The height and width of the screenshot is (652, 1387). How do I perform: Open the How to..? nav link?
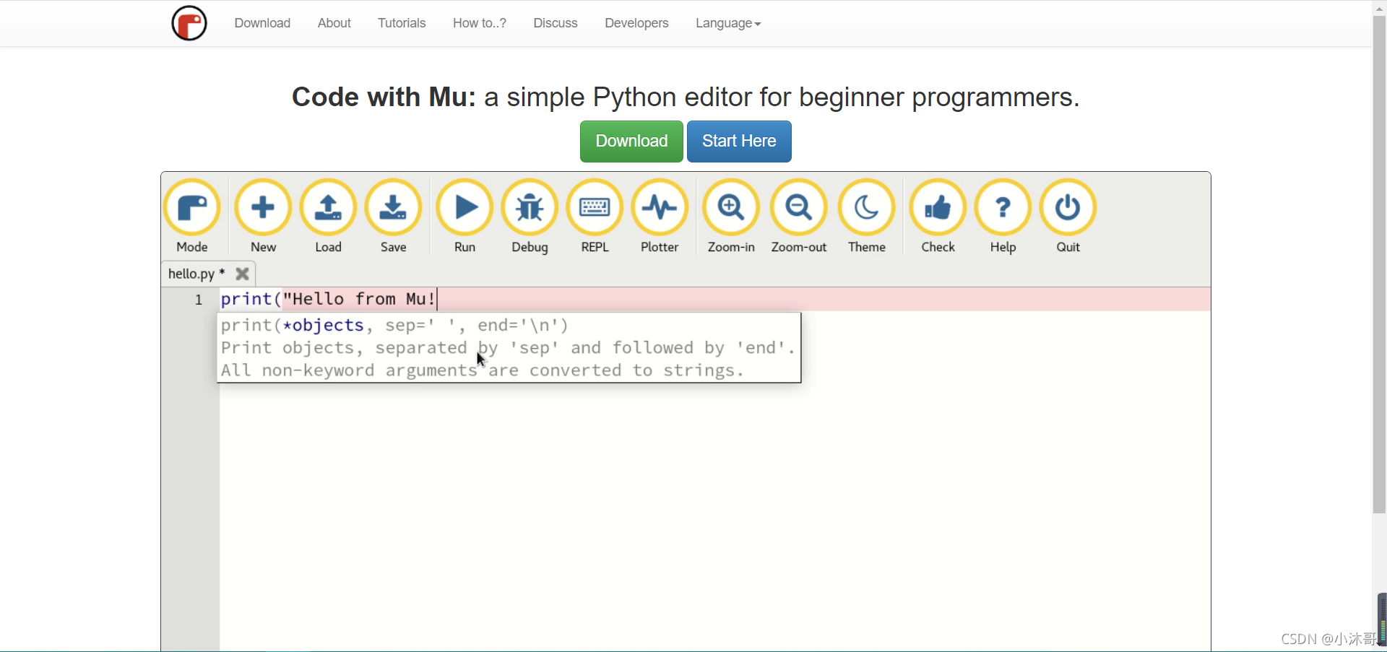pyautogui.click(x=480, y=23)
